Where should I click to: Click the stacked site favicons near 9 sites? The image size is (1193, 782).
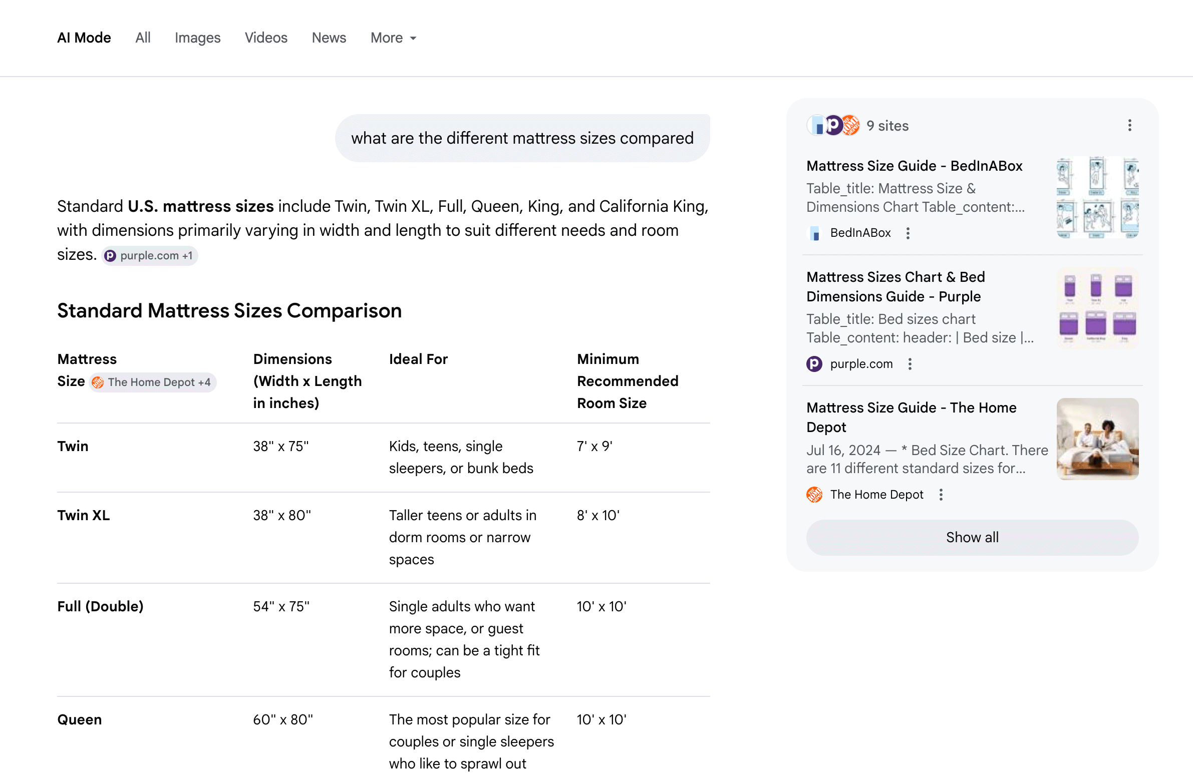833,125
